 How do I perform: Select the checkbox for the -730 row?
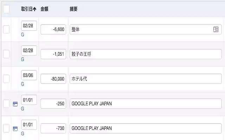(6, 128)
